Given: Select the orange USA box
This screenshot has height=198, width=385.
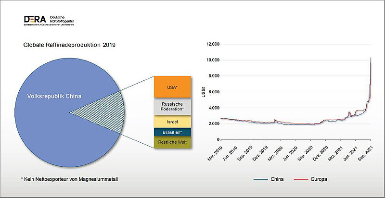Looking at the screenshot, I should click(x=172, y=87).
